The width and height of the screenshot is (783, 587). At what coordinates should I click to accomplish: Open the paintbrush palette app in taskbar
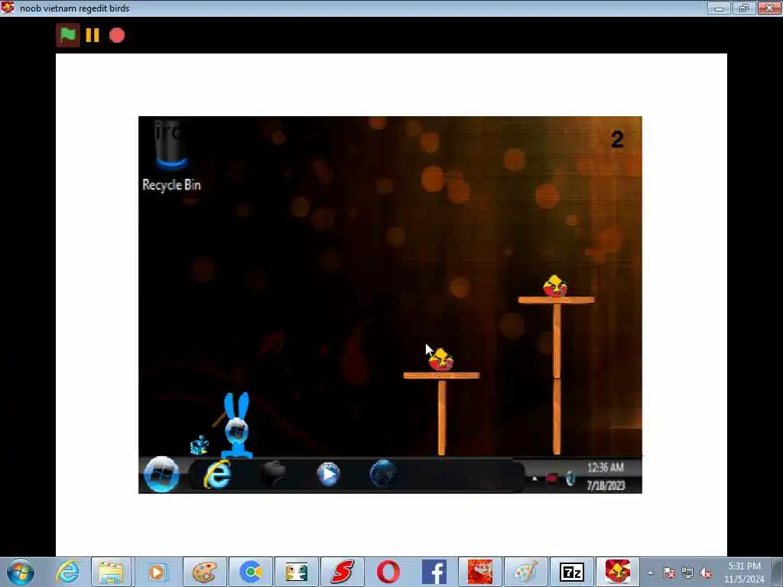click(526, 572)
